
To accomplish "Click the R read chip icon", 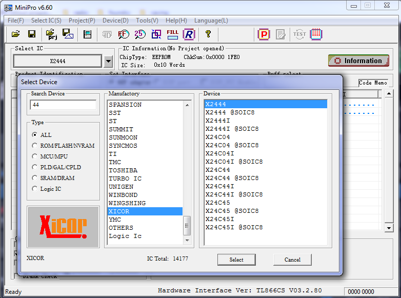I will pos(189,34).
